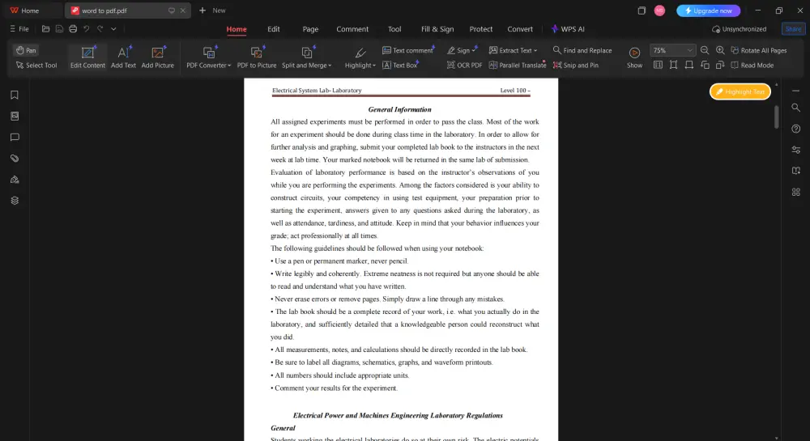Open the Attachments paperclip panel
Screen dimensions: 810x441
[15, 159]
